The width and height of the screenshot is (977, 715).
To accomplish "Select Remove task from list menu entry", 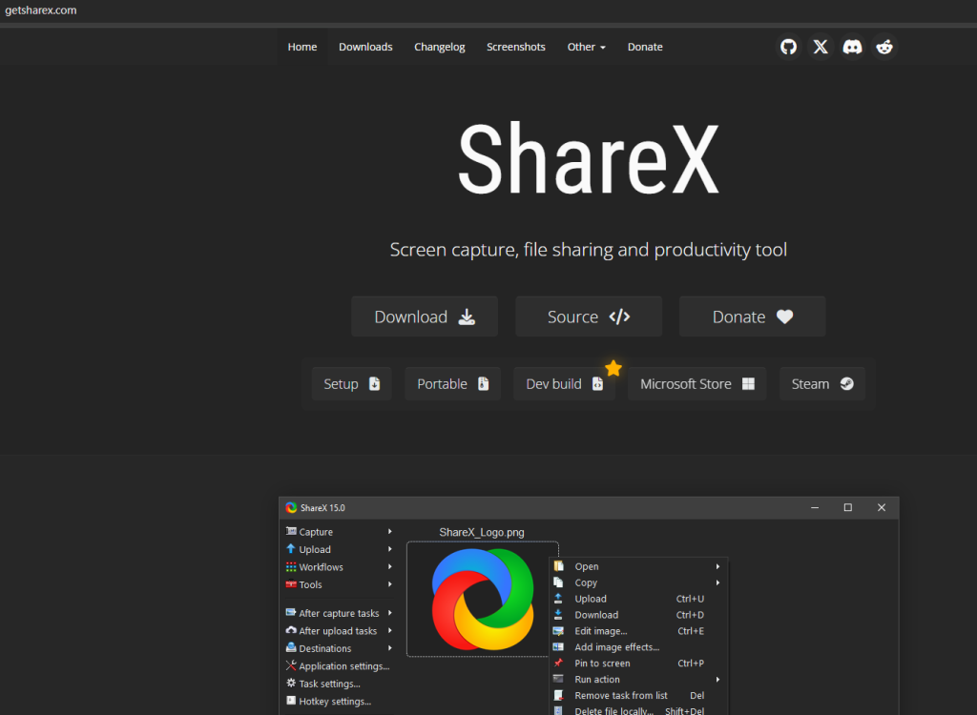I will tap(638, 695).
